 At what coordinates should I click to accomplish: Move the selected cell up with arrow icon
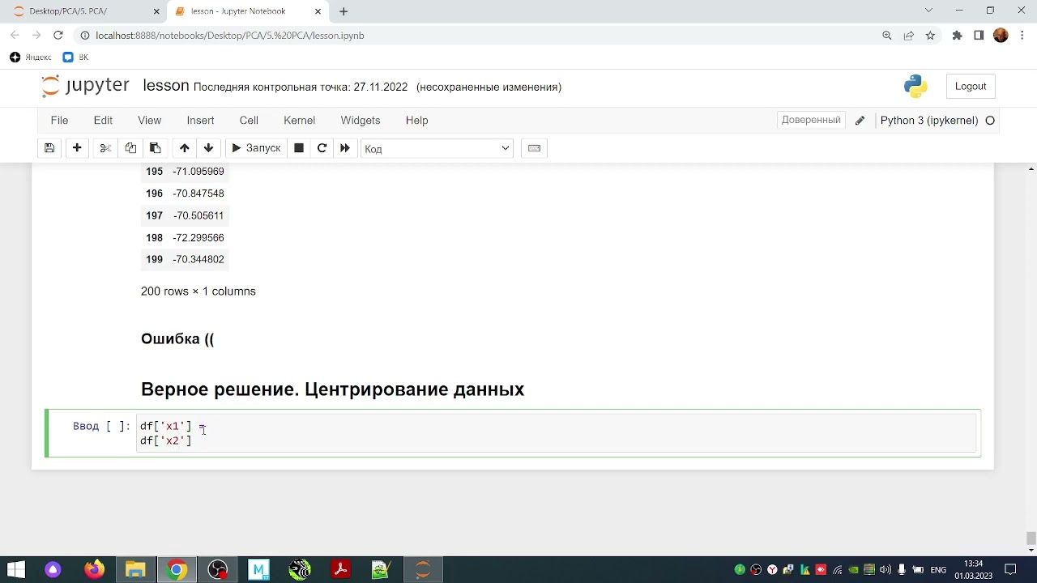pos(185,148)
